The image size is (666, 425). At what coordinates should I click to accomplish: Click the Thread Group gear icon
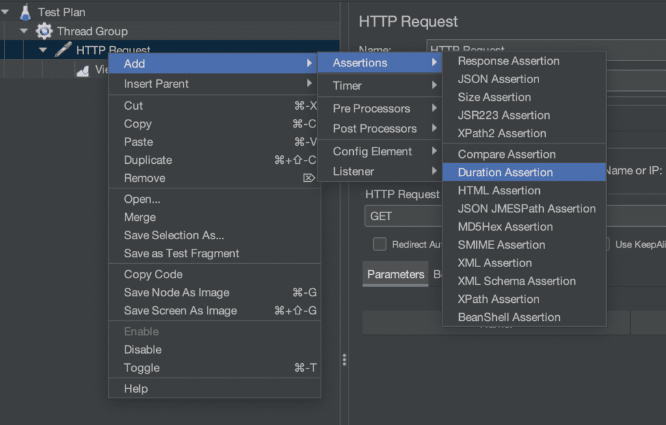click(x=44, y=31)
